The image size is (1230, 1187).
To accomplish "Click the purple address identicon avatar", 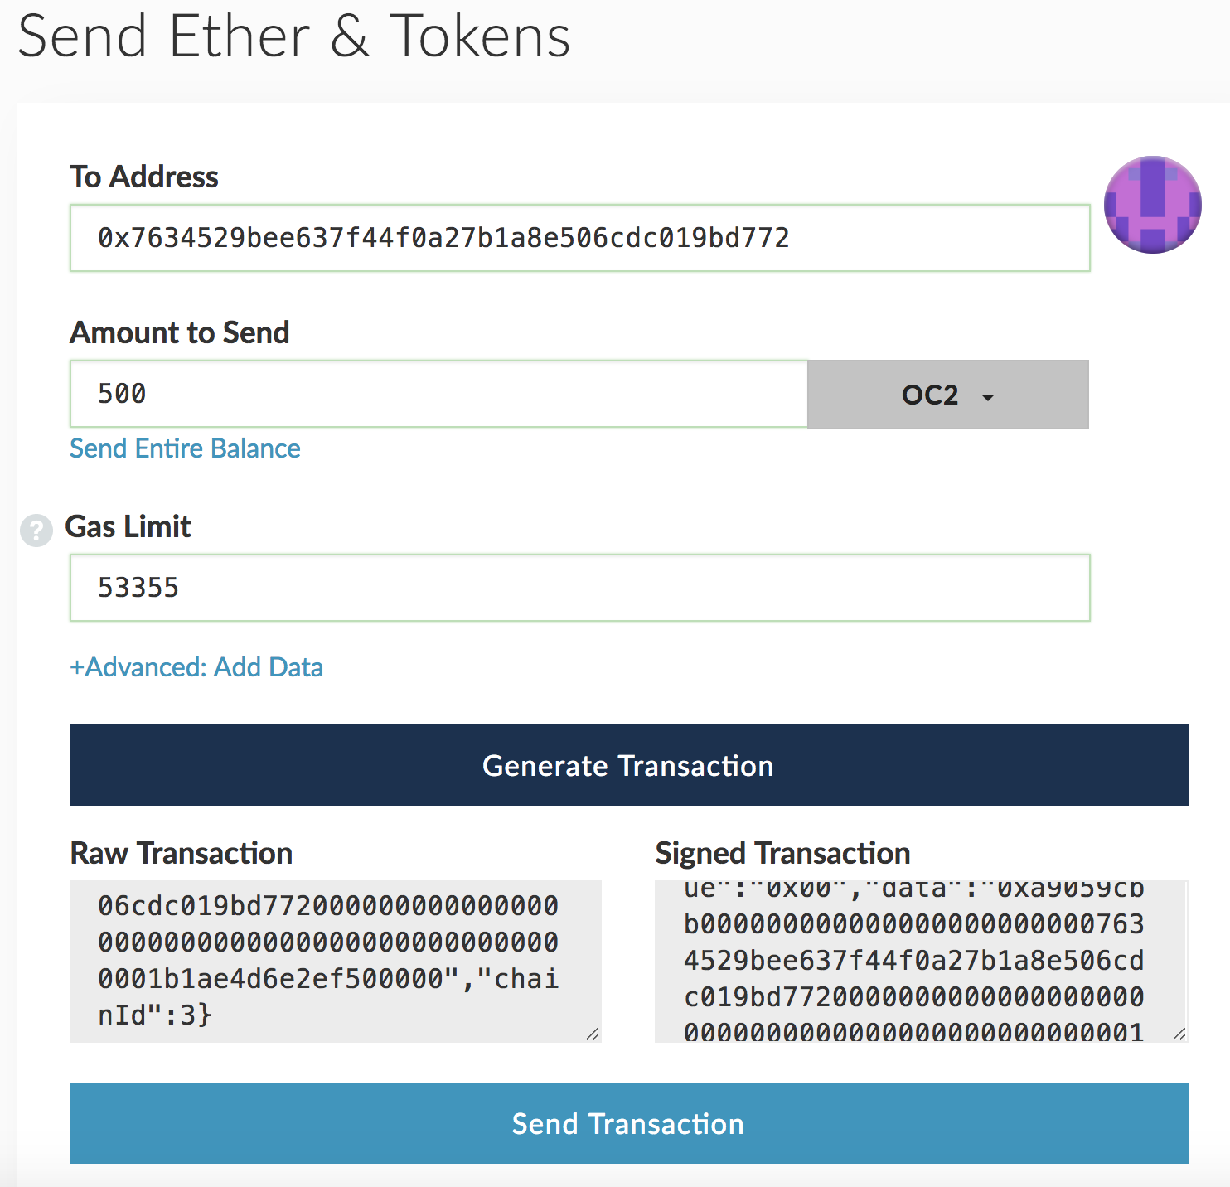I will (x=1152, y=205).
